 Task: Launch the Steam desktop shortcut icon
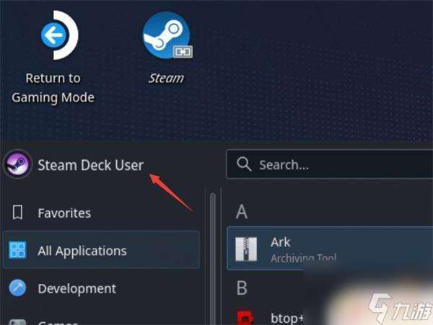(167, 35)
